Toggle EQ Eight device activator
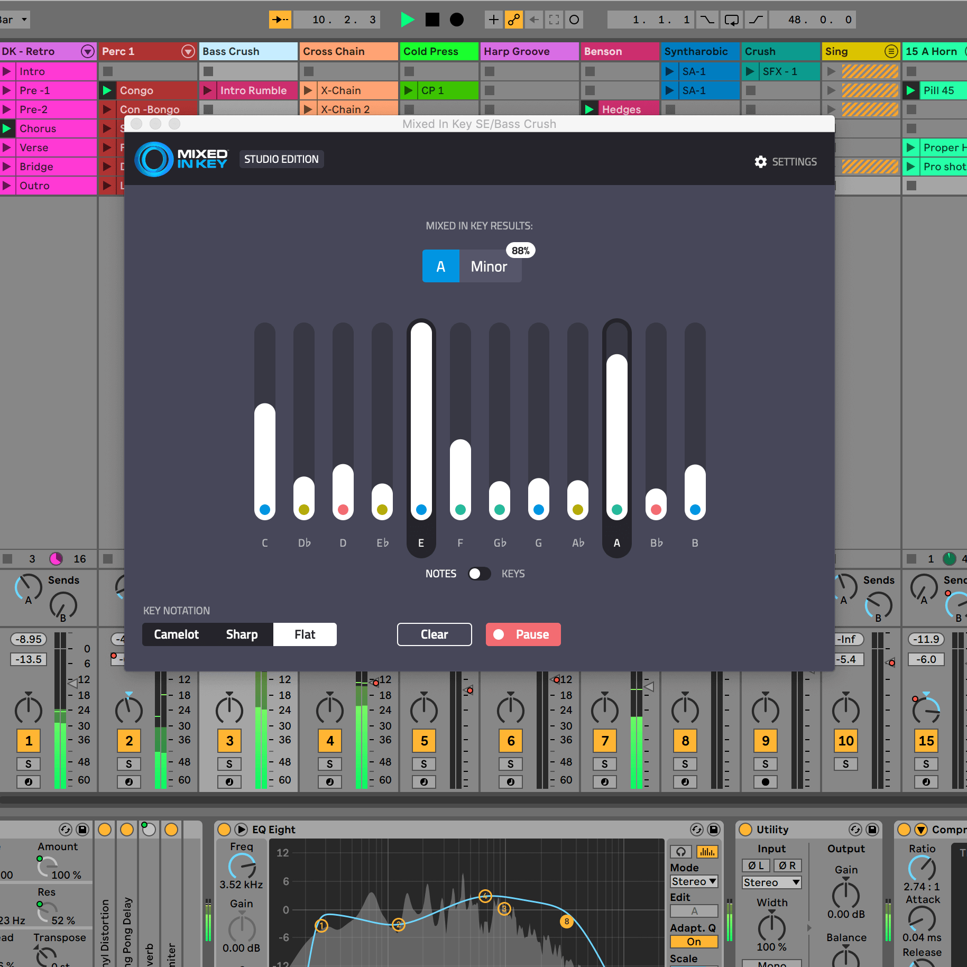Viewport: 967px width, 967px height. click(x=224, y=830)
